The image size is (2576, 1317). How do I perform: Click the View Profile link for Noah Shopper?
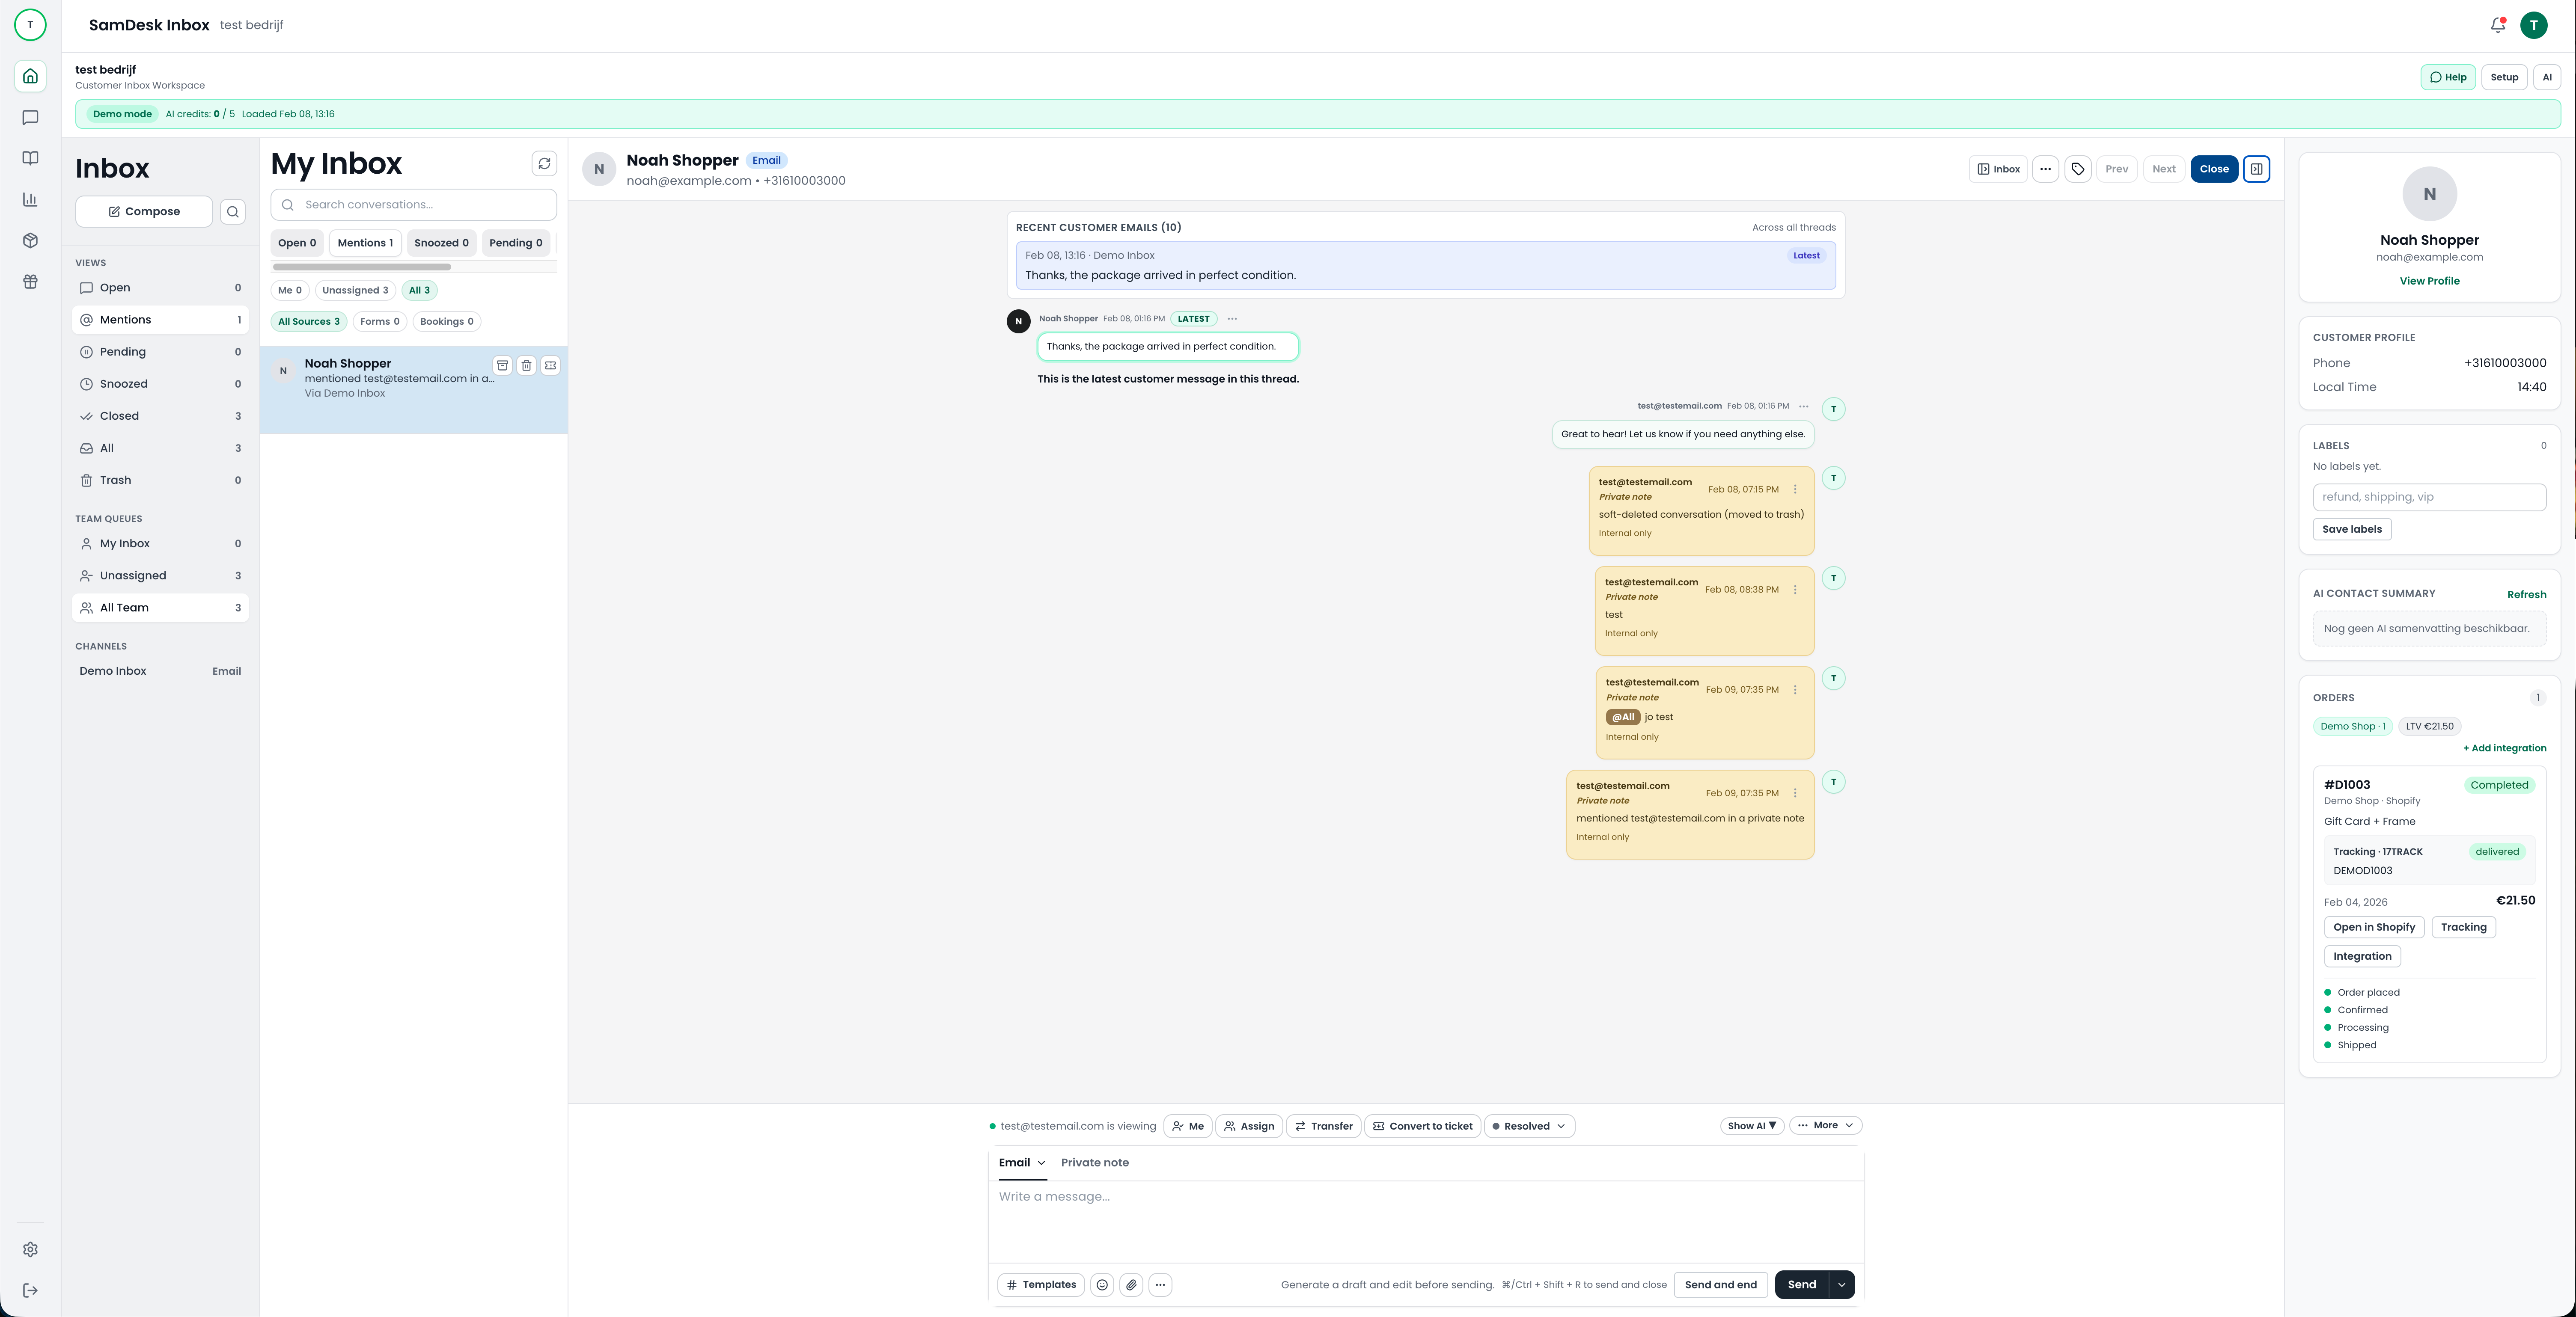[2429, 281]
